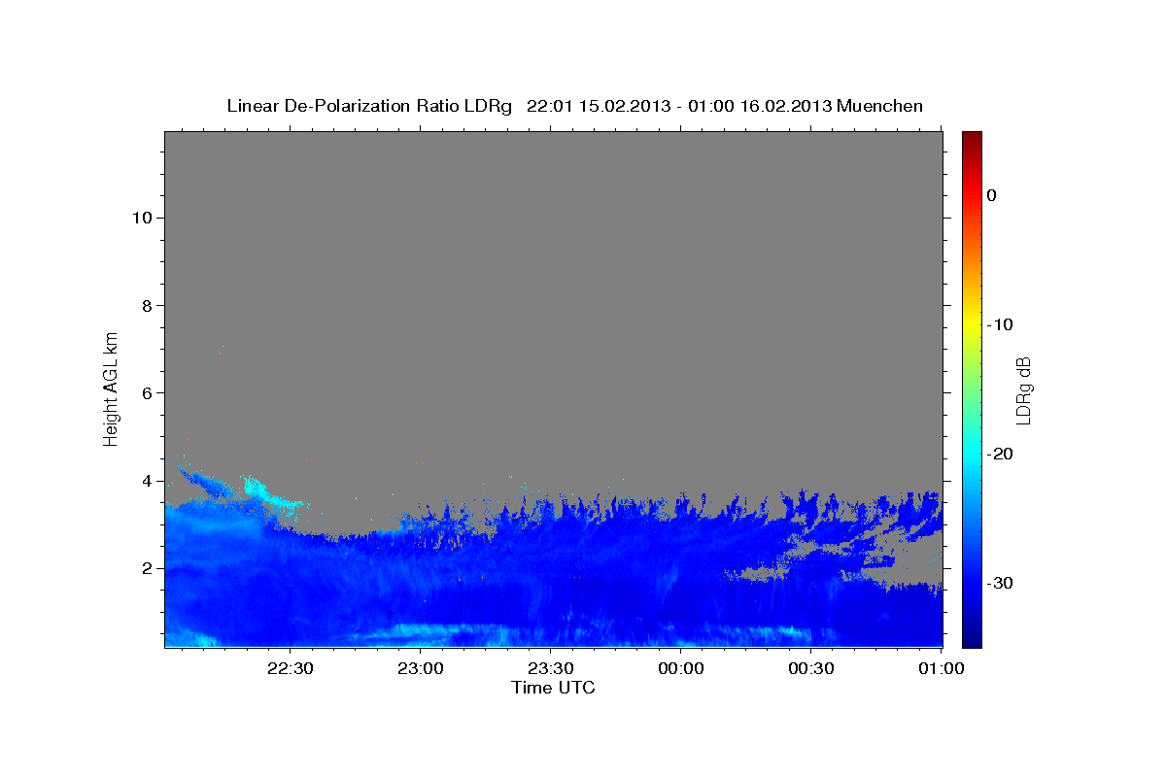Click the 'LDRg dB' colorbar label
Image resolution: width=1166 pixels, height=777 pixels.
click(1023, 388)
